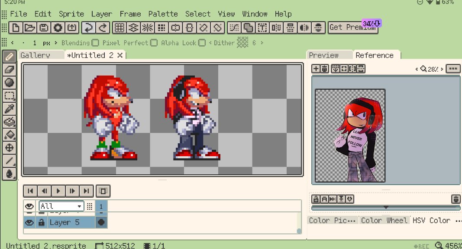Increase brush size with right arrow
462x249 pixels.
click(x=56, y=43)
